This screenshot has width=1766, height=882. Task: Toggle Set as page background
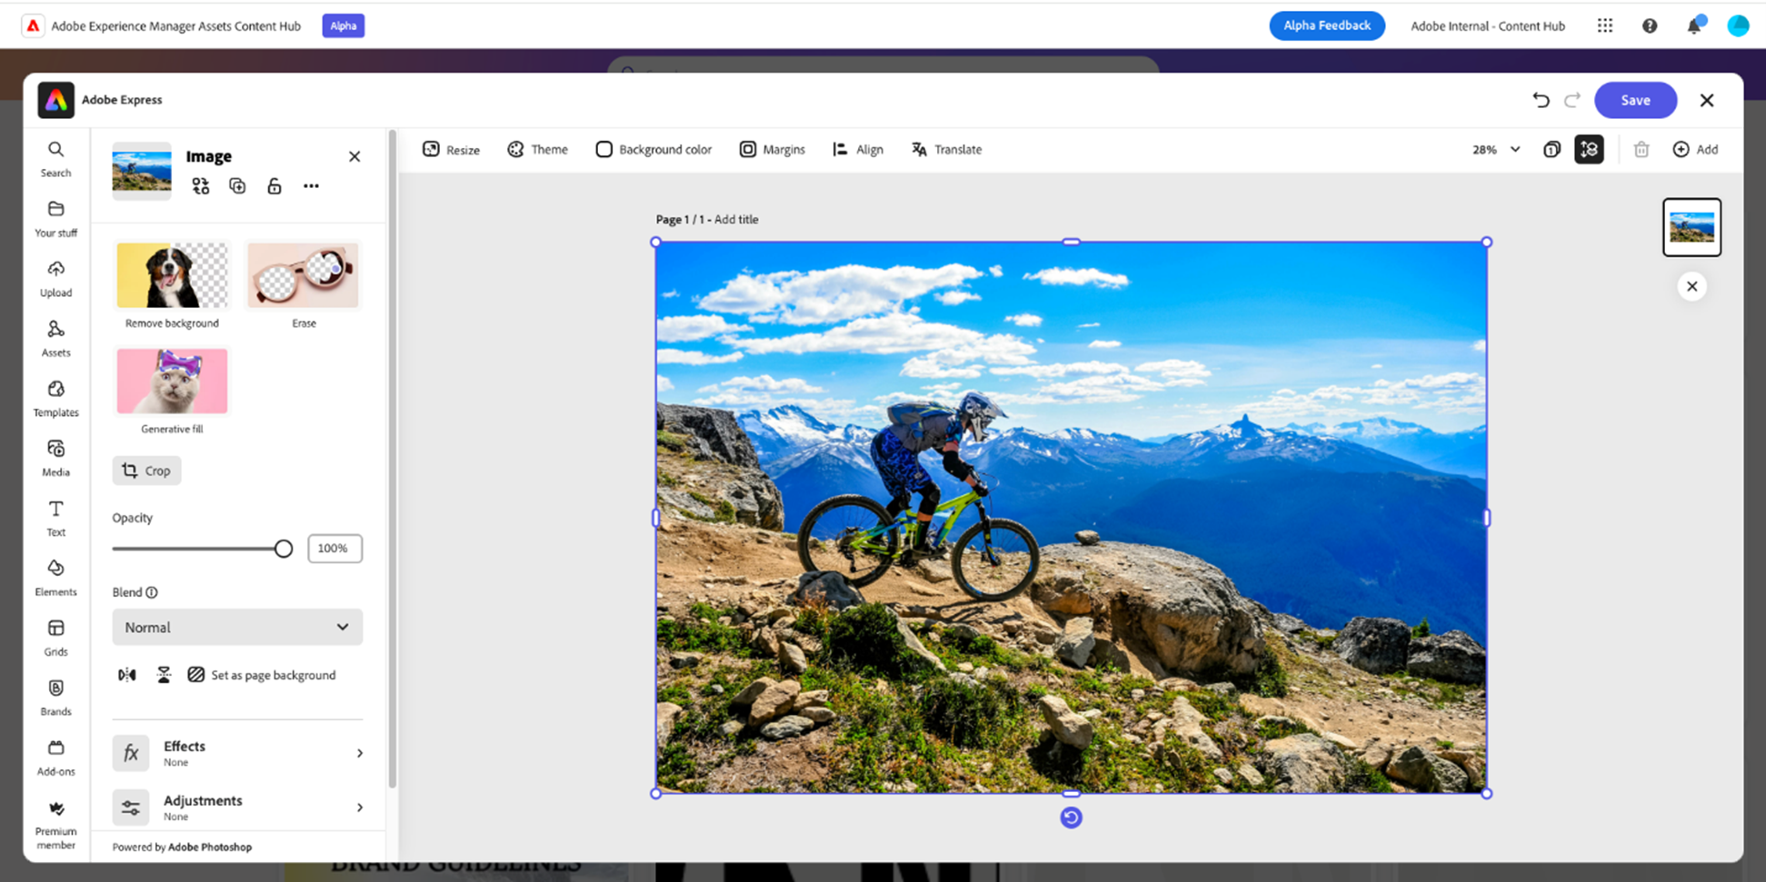(263, 674)
